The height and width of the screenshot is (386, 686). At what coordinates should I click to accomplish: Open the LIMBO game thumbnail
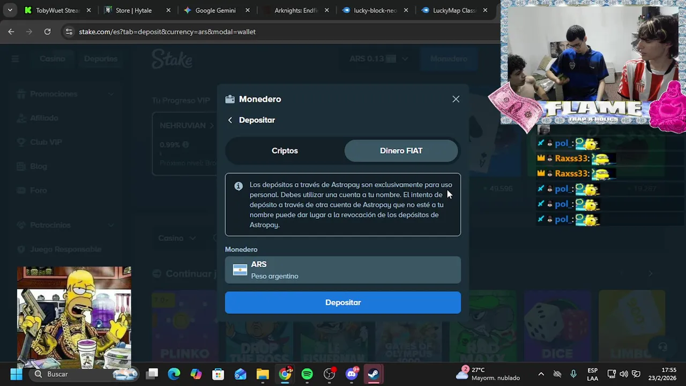[631, 326]
